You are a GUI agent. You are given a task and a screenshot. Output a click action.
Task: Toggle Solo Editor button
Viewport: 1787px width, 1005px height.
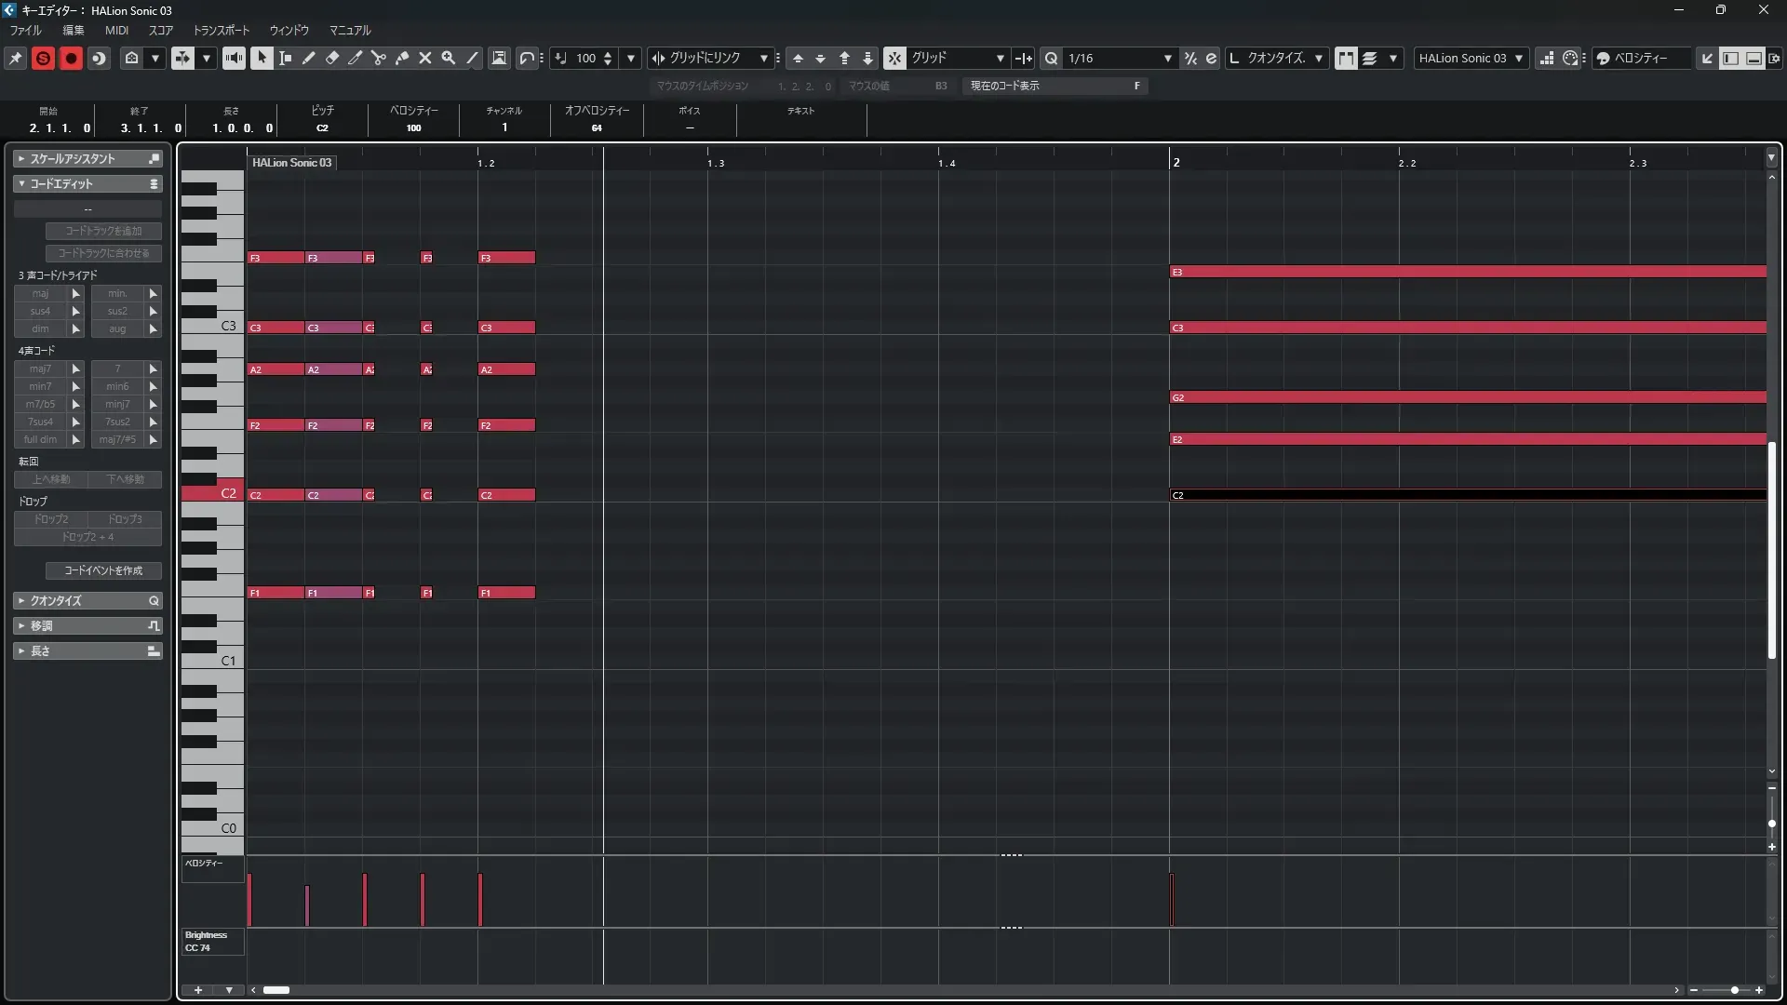tap(43, 58)
